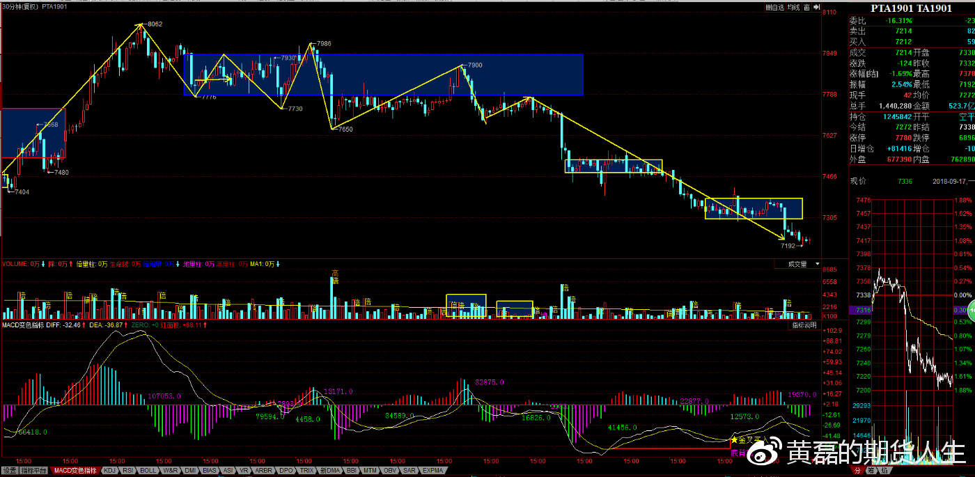The width and height of the screenshot is (975, 477).
Task: Switch to the RSI indicator tab
Action: [x=128, y=471]
